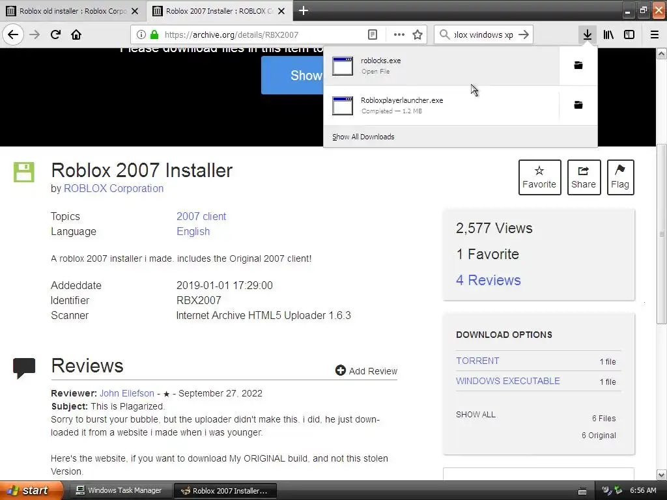
Task: Click the on-screen keyboard tray icon
Action: [x=582, y=491]
